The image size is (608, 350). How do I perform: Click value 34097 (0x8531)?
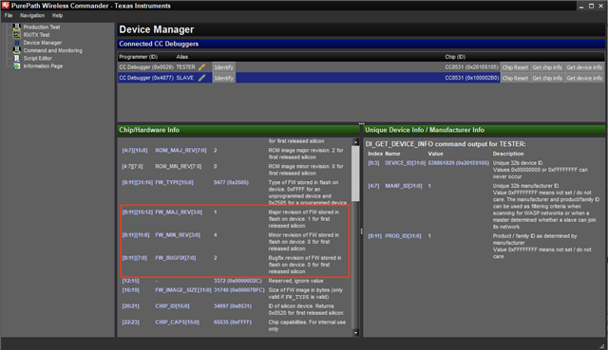coord(232,306)
